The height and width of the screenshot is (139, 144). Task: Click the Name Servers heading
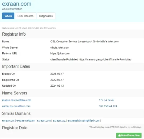point(15,93)
